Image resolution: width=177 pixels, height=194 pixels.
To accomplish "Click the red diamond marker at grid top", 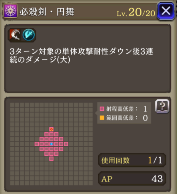I will (51, 129).
